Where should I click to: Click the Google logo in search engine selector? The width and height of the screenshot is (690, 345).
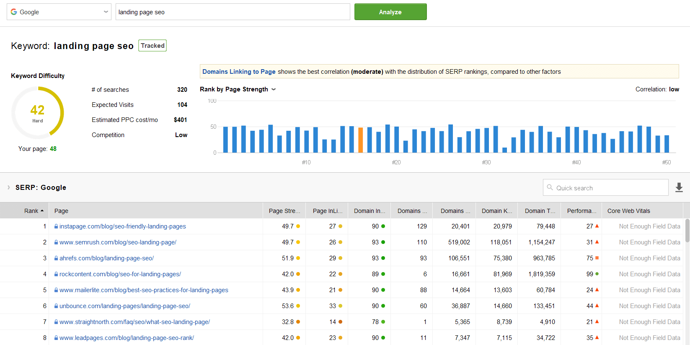[x=14, y=12]
